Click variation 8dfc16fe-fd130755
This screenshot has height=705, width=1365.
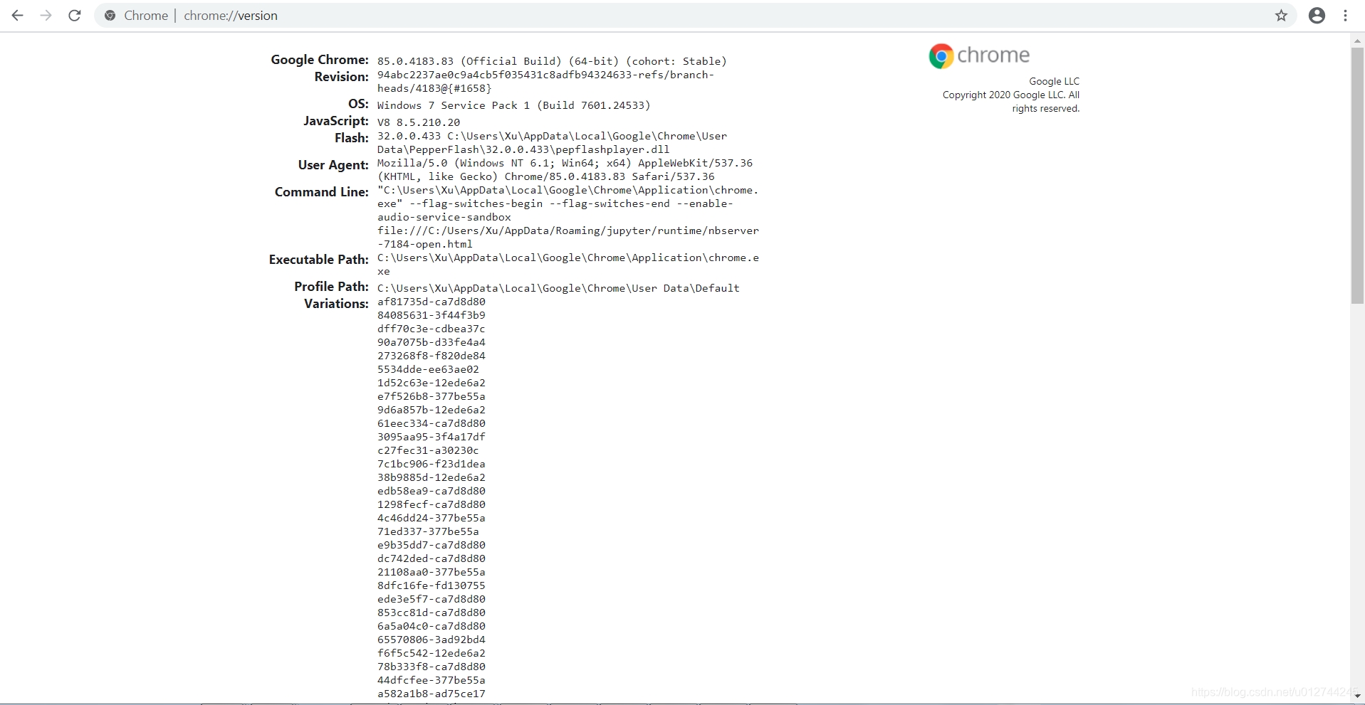pos(432,585)
